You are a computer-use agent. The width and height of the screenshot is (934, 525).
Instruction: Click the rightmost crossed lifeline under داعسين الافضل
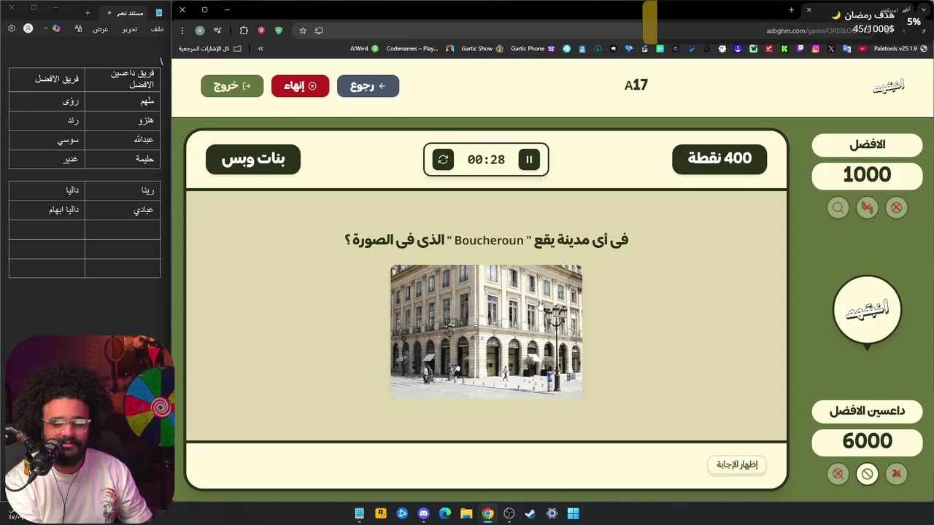896,474
